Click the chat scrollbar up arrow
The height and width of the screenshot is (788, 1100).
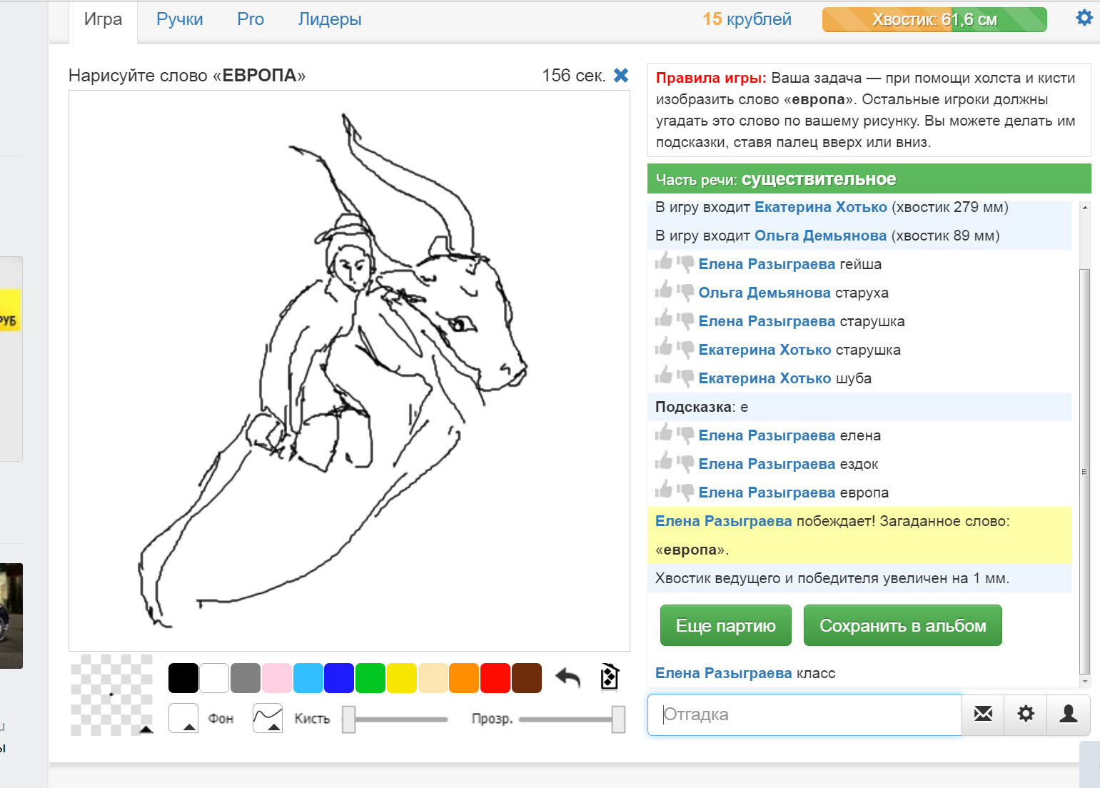pos(1085,208)
